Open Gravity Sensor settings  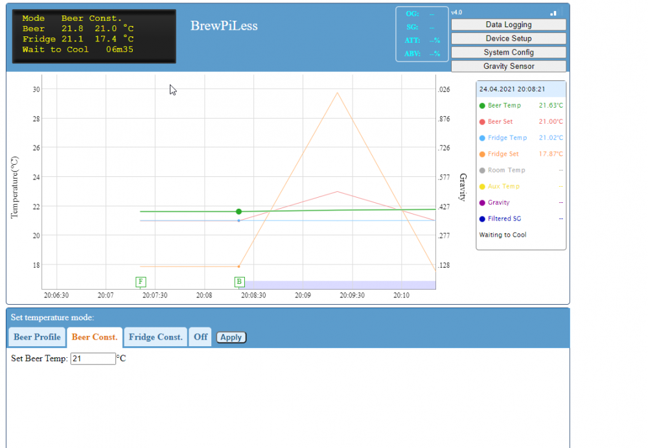(x=508, y=66)
